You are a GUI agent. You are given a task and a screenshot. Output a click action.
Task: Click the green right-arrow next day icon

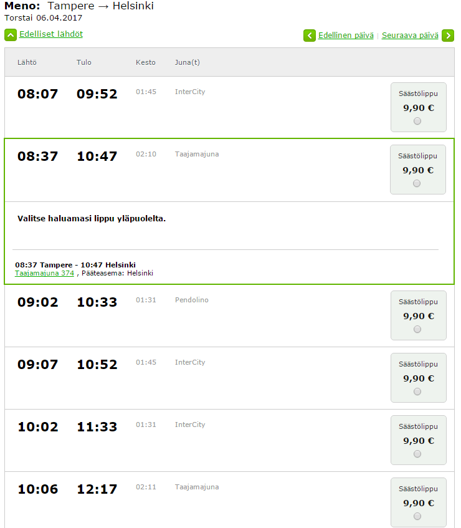[x=448, y=36]
